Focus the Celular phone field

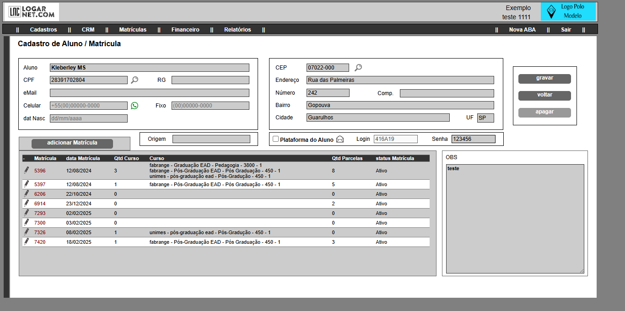[x=89, y=106]
